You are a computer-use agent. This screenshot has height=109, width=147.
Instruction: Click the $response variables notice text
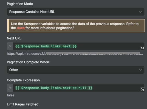(x=75, y=26)
